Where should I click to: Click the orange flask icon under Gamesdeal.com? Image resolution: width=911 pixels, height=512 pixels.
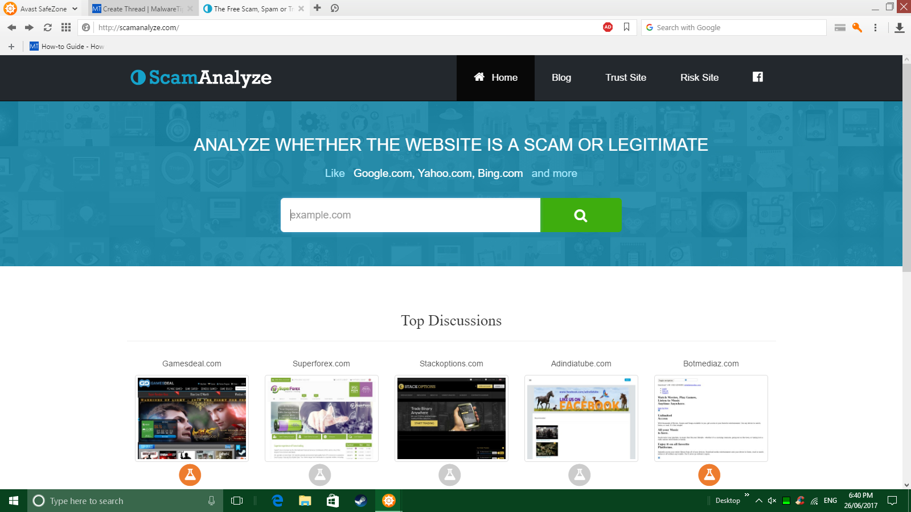190,474
